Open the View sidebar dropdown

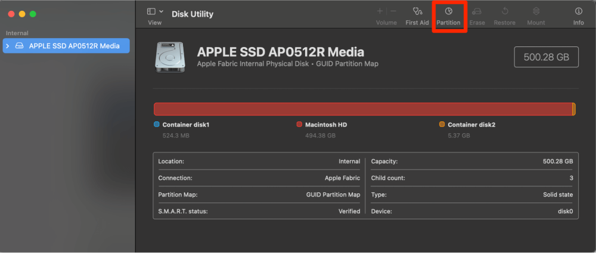154,11
